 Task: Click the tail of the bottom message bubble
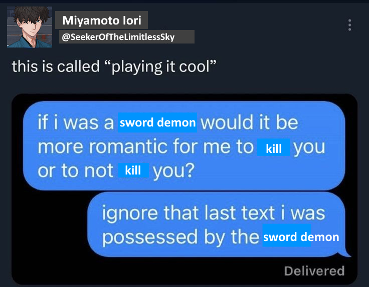345,254
